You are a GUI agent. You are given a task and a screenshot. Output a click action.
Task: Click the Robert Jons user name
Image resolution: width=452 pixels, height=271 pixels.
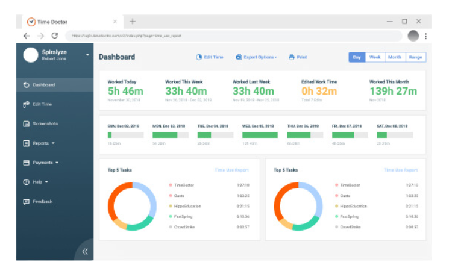click(x=54, y=59)
